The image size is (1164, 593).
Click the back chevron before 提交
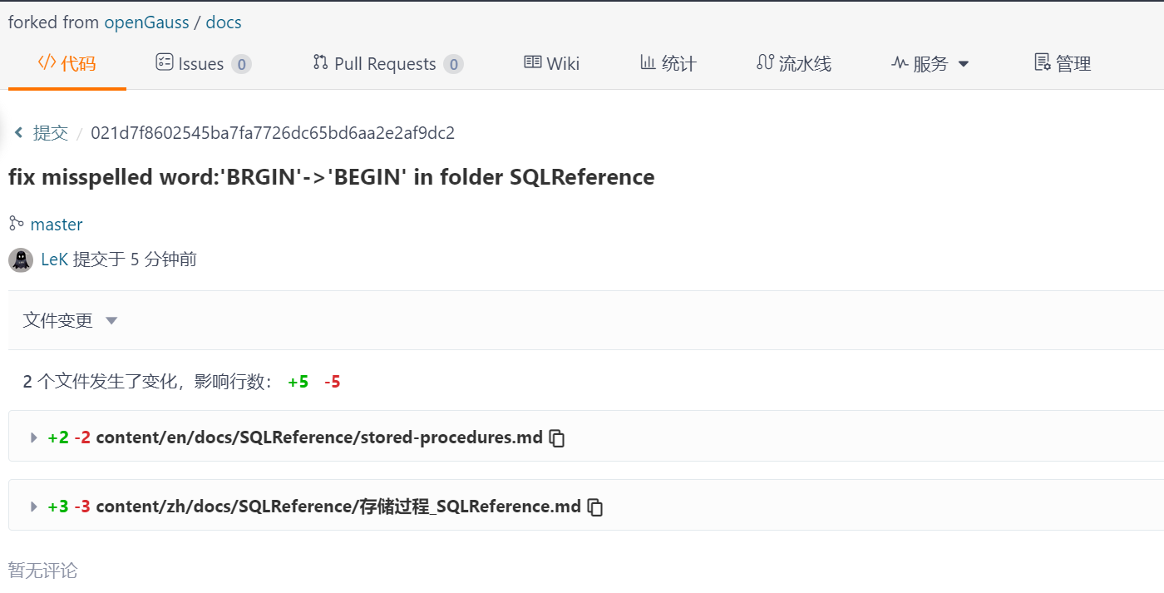18,133
